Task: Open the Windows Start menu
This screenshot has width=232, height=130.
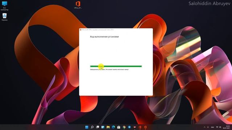Action: (87, 127)
